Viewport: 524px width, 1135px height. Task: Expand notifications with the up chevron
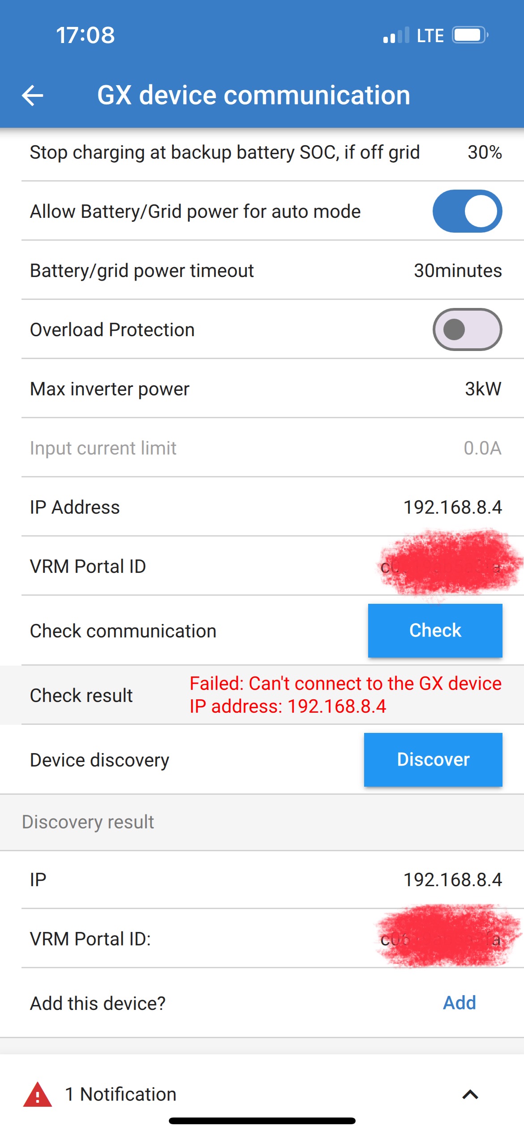[x=470, y=1095]
